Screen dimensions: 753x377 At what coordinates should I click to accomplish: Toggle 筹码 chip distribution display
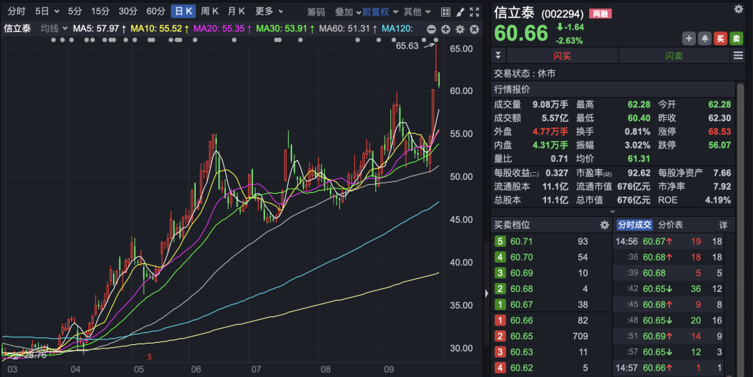pos(317,12)
